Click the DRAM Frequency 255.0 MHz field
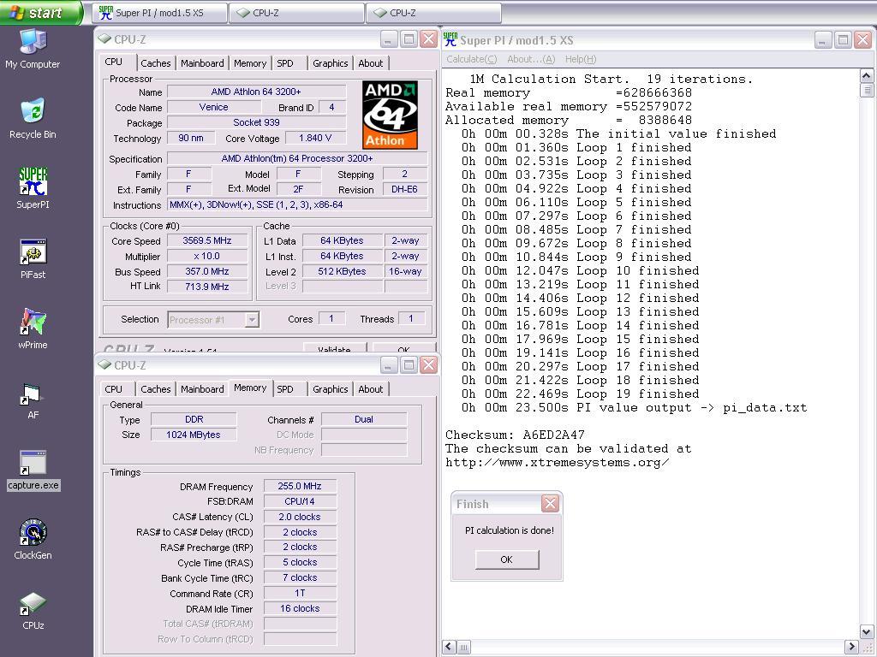877x657 pixels. 300,486
